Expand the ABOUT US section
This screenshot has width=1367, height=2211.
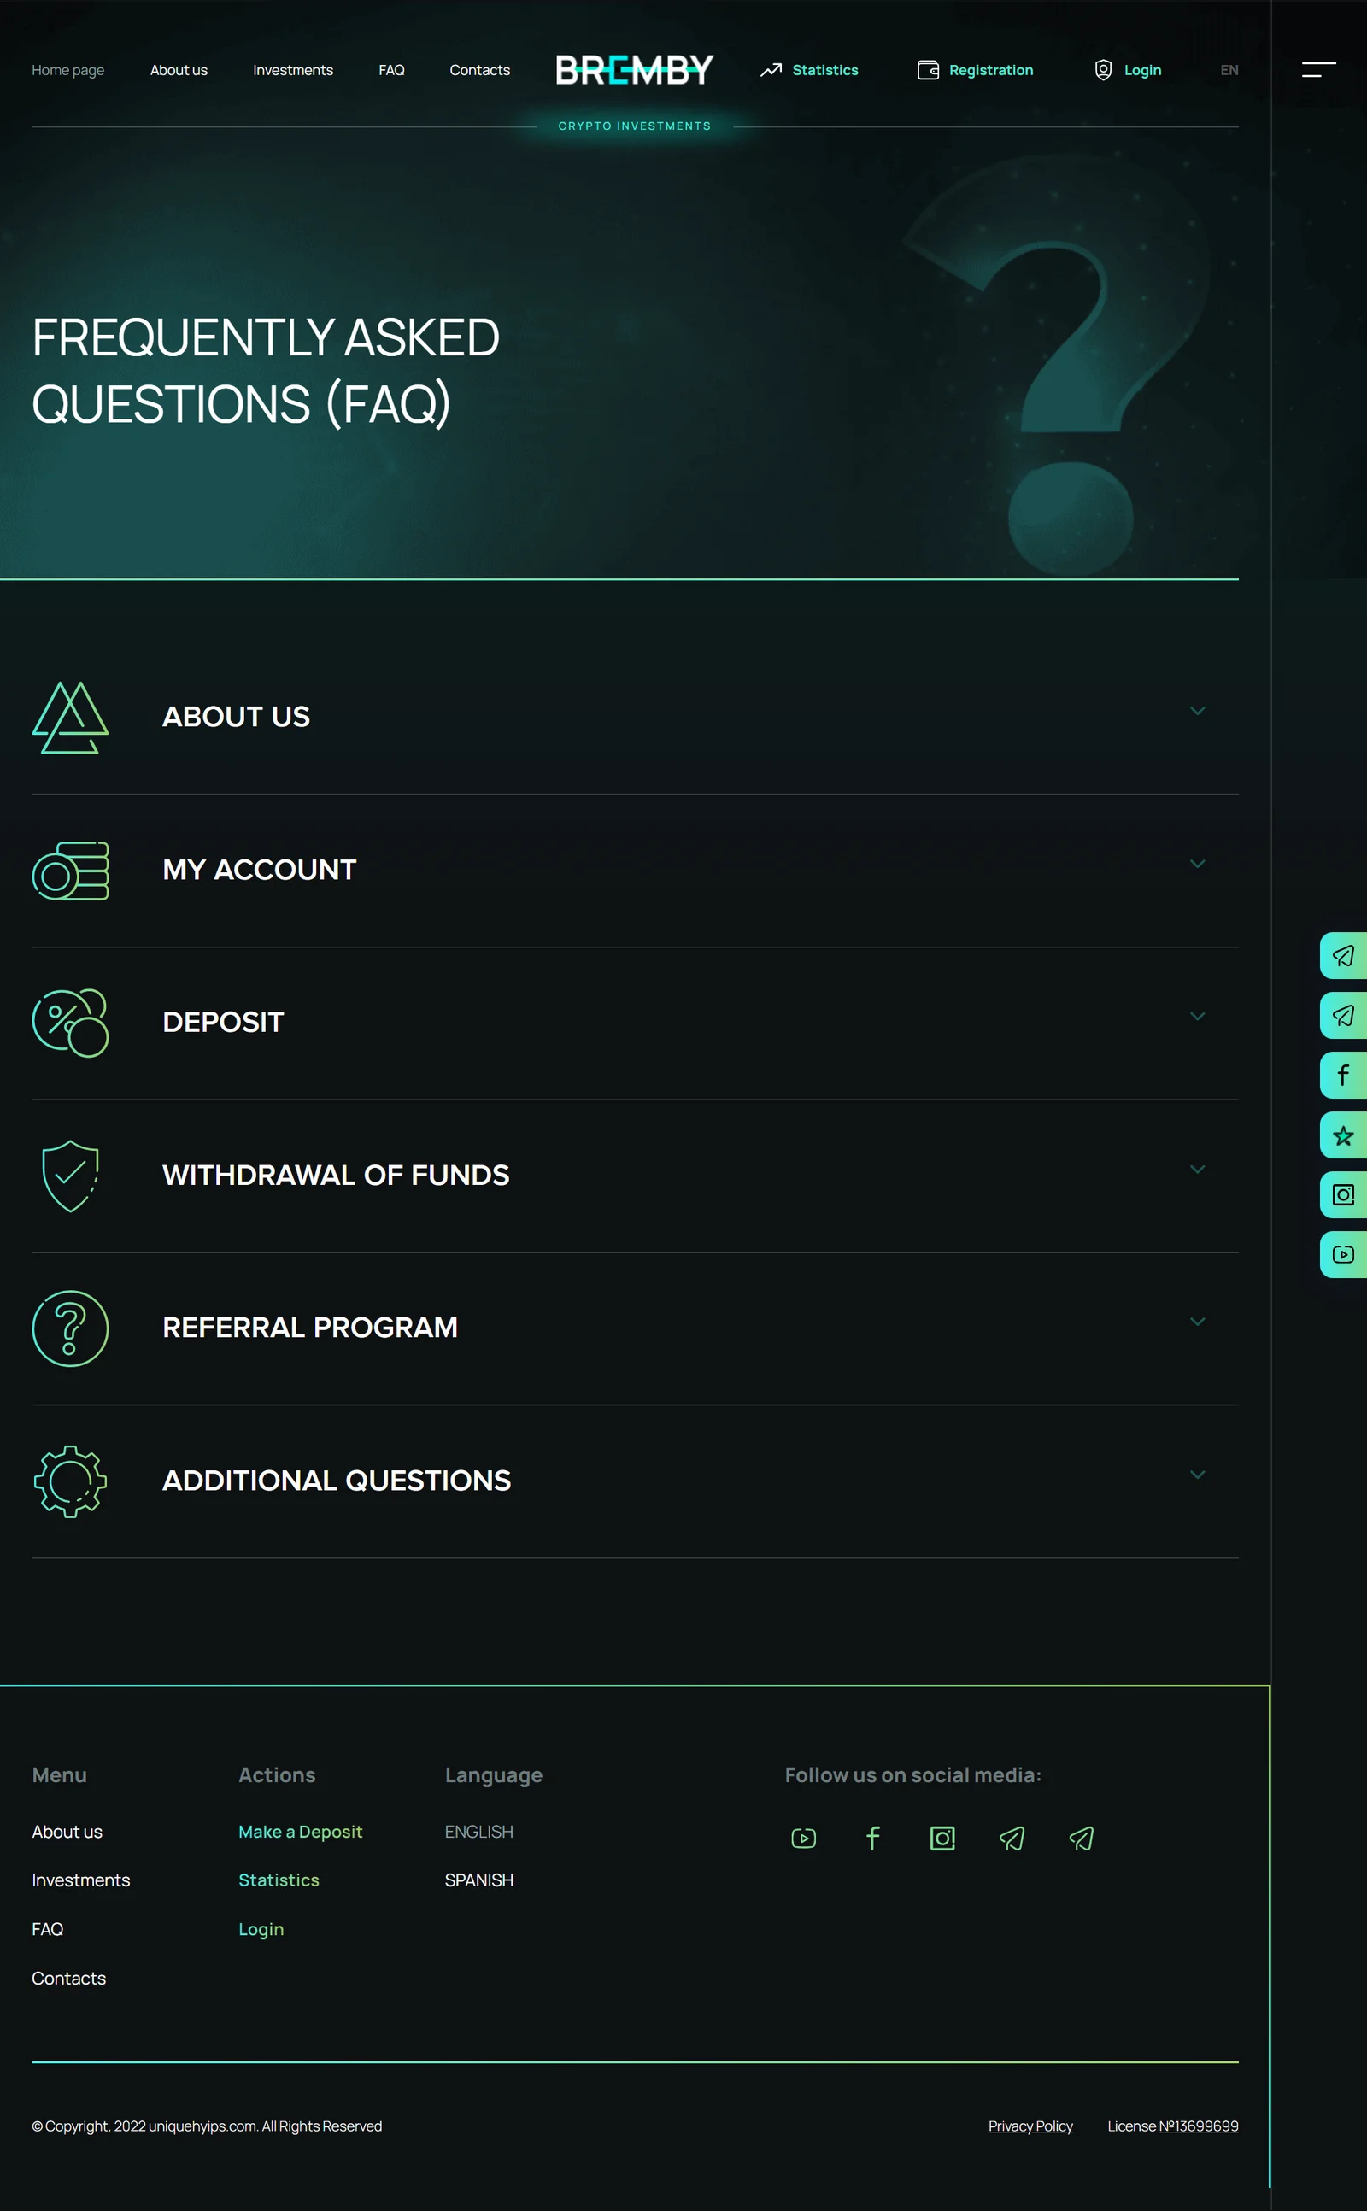click(1197, 712)
